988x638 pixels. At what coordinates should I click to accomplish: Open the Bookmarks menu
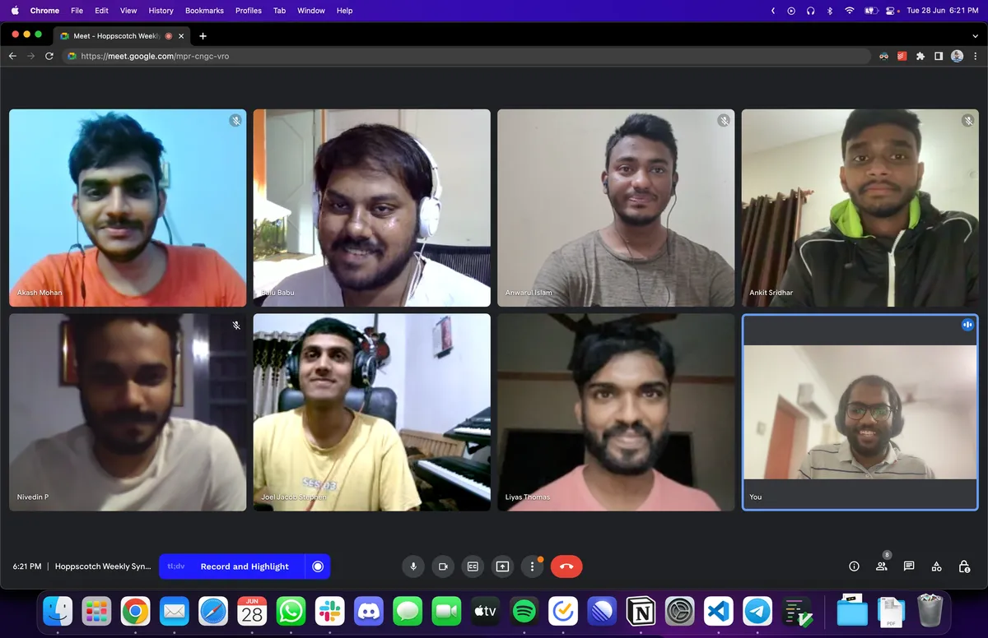click(x=204, y=11)
